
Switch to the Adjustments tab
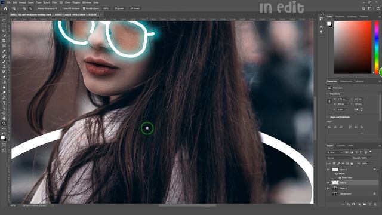coord(346,81)
